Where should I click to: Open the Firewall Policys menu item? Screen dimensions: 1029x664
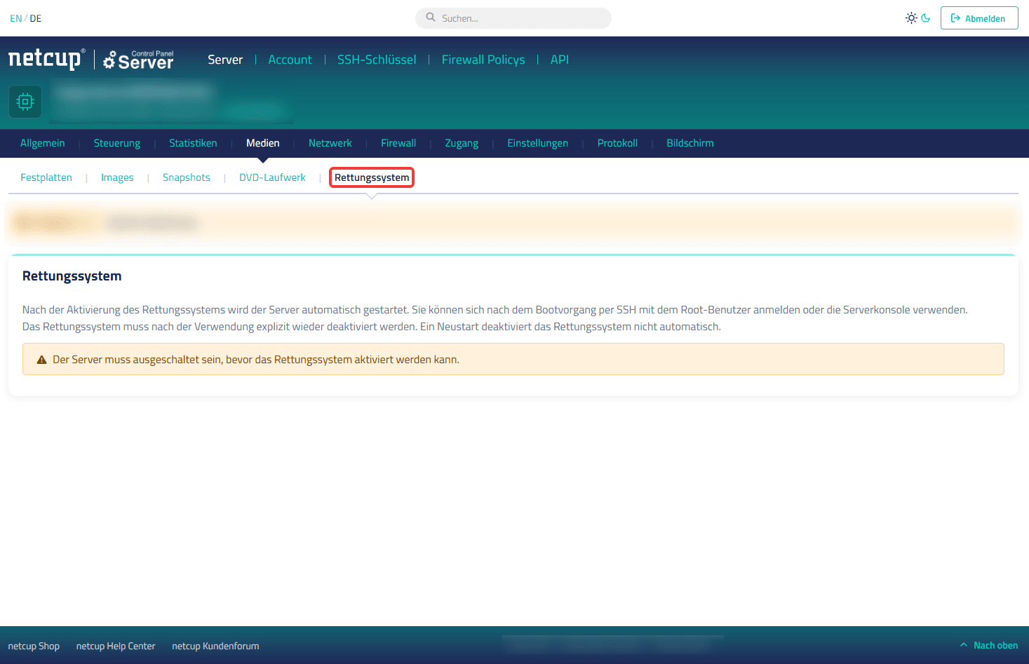pyautogui.click(x=483, y=60)
